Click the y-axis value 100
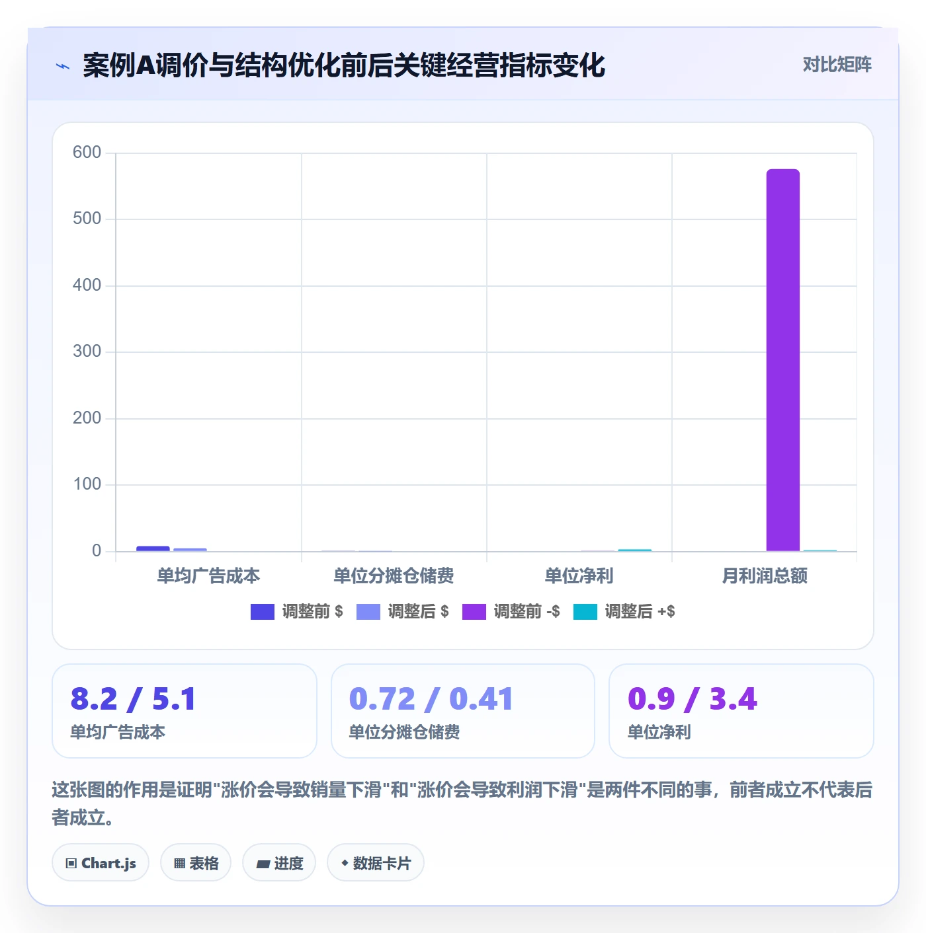Screen dimensions: 926x933 pyautogui.click(x=87, y=484)
